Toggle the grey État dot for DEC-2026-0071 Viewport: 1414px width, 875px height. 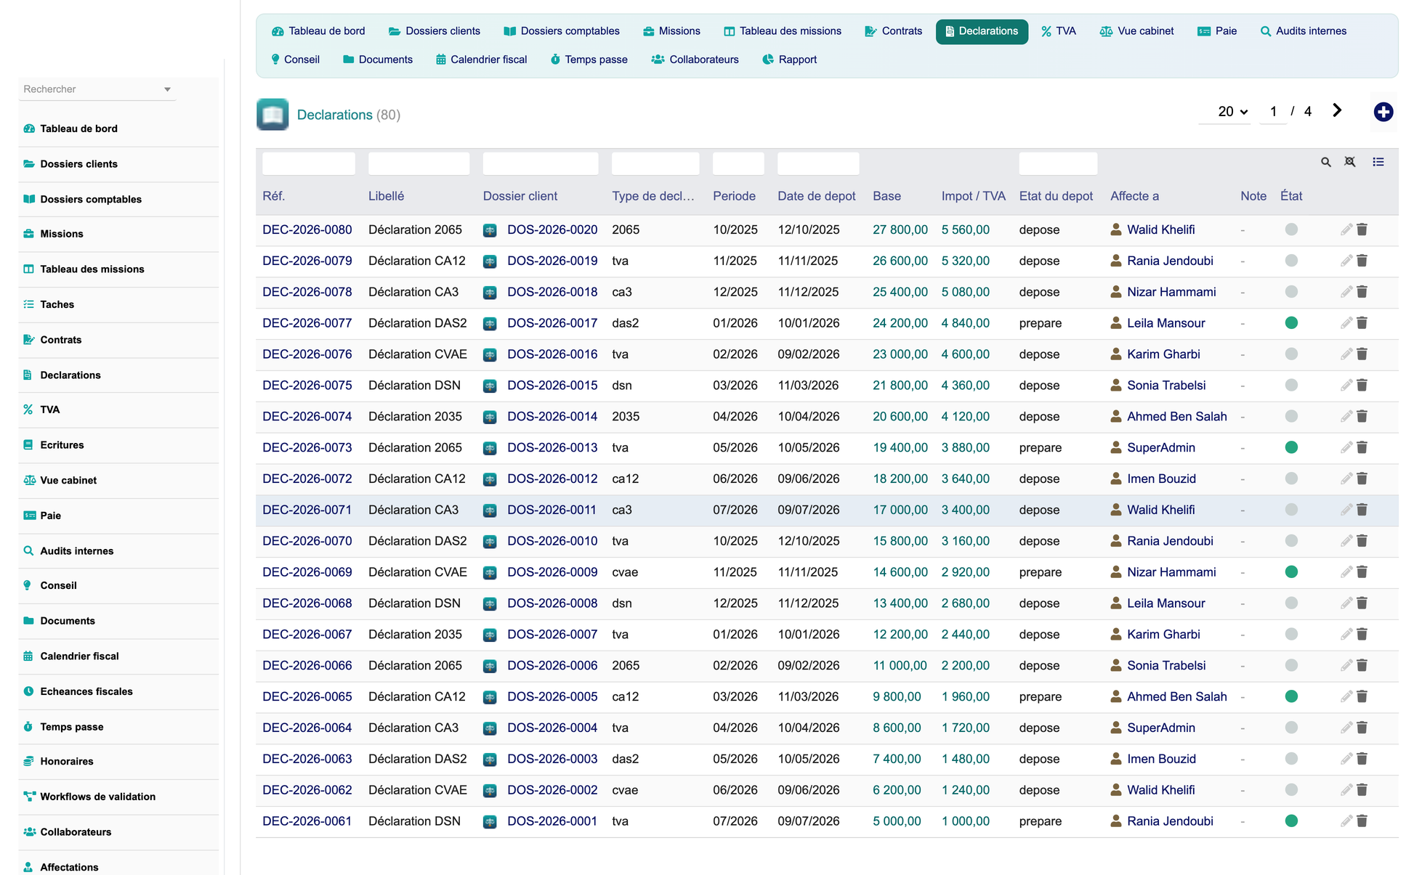tap(1291, 510)
